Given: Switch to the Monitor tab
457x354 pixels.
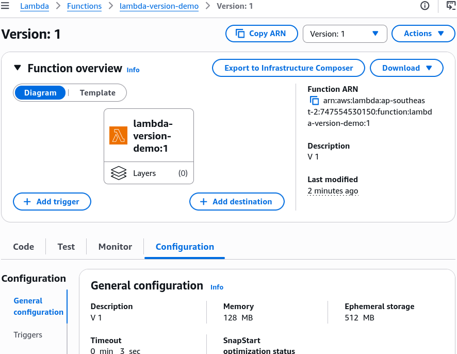Looking at the screenshot, I should (115, 247).
